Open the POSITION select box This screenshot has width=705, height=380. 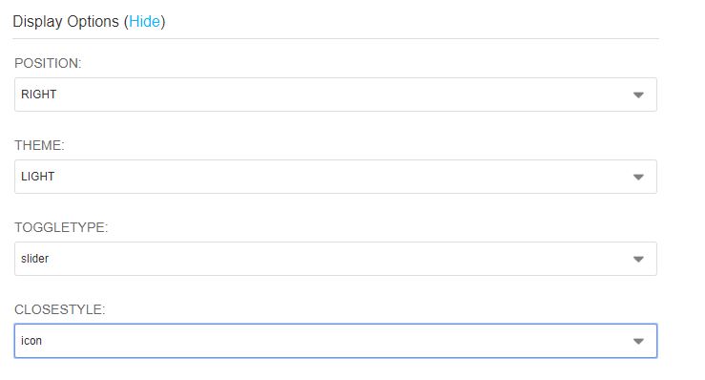point(336,95)
